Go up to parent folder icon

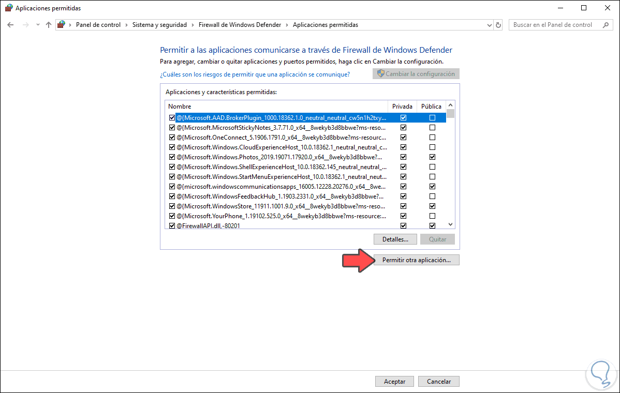tap(48, 24)
